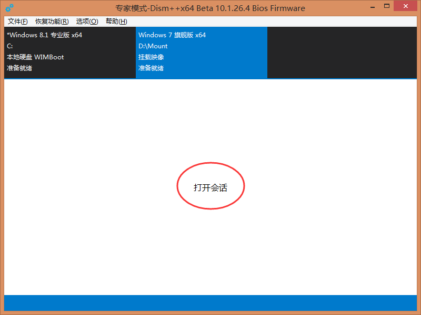Viewport: 421px width, 315px height.
Task: Close the Dism++ window
Action: coord(405,6)
